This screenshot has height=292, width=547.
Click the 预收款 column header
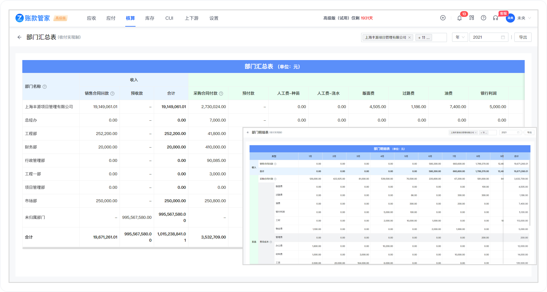(137, 94)
